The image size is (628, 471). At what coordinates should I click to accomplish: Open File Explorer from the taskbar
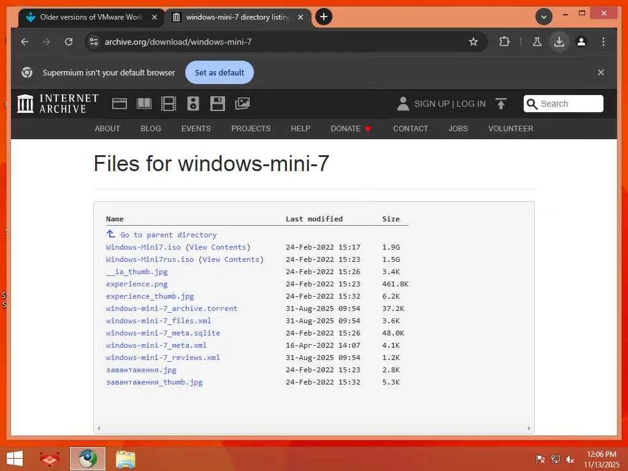[125, 459]
